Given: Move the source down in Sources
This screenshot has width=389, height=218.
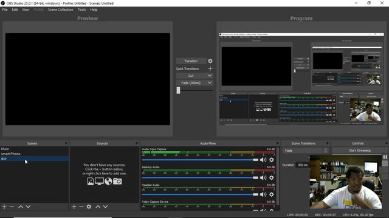Looking at the screenshot, I should pyautogui.click(x=105, y=206).
